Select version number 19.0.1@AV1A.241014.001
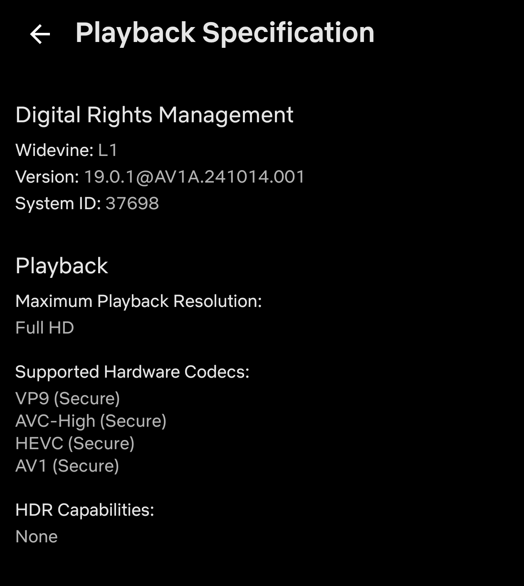 tap(195, 177)
